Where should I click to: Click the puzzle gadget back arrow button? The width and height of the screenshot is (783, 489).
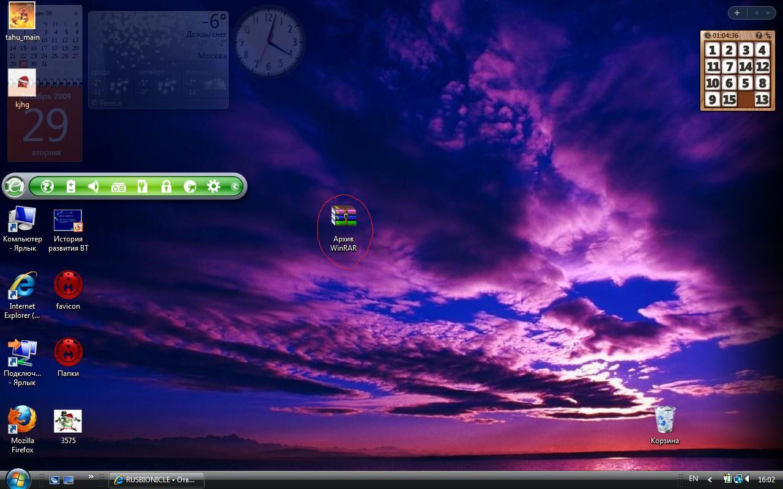click(708, 35)
